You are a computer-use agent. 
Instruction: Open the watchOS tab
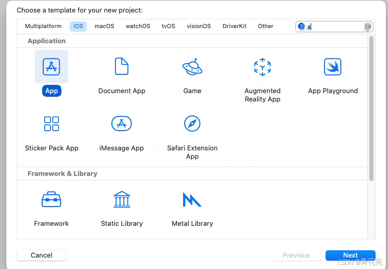(x=138, y=26)
